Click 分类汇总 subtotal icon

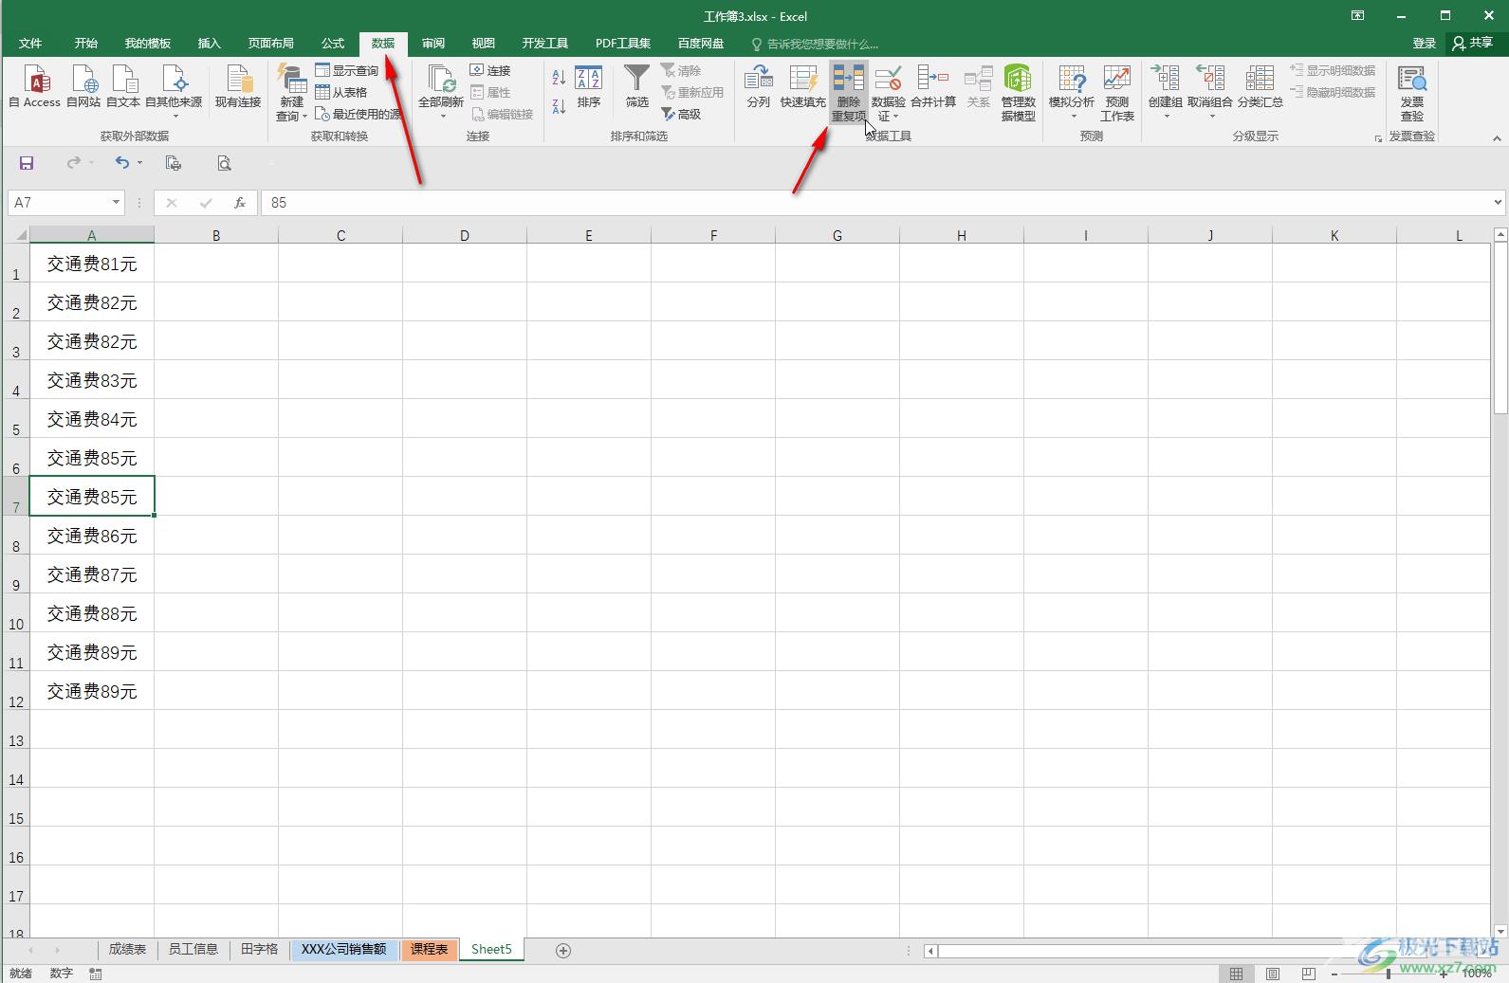(x=1260, y=86)
